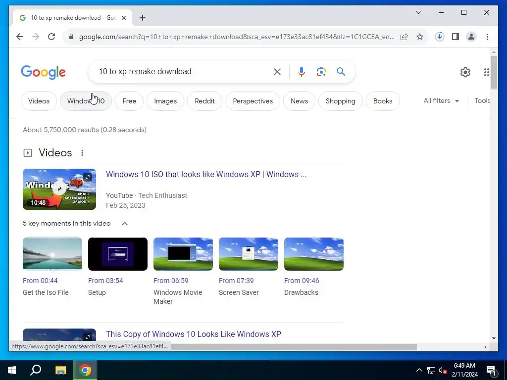Search by image with Google Lens
Viewport: 507px width, 380px height.
coord(321,72)
